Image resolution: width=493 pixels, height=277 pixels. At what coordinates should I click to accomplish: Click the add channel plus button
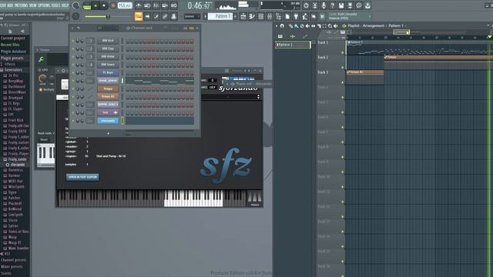coord(108,133)
